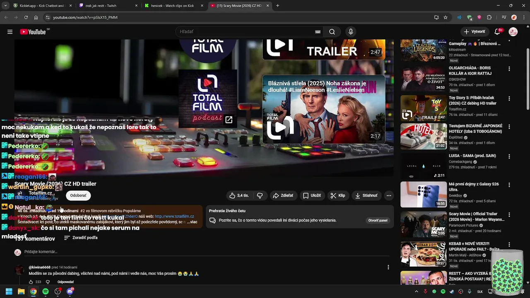Click Otvoriť panel for live chat replay
The image size is (530, 298).
pyautogui.click(x=378, y=220)
